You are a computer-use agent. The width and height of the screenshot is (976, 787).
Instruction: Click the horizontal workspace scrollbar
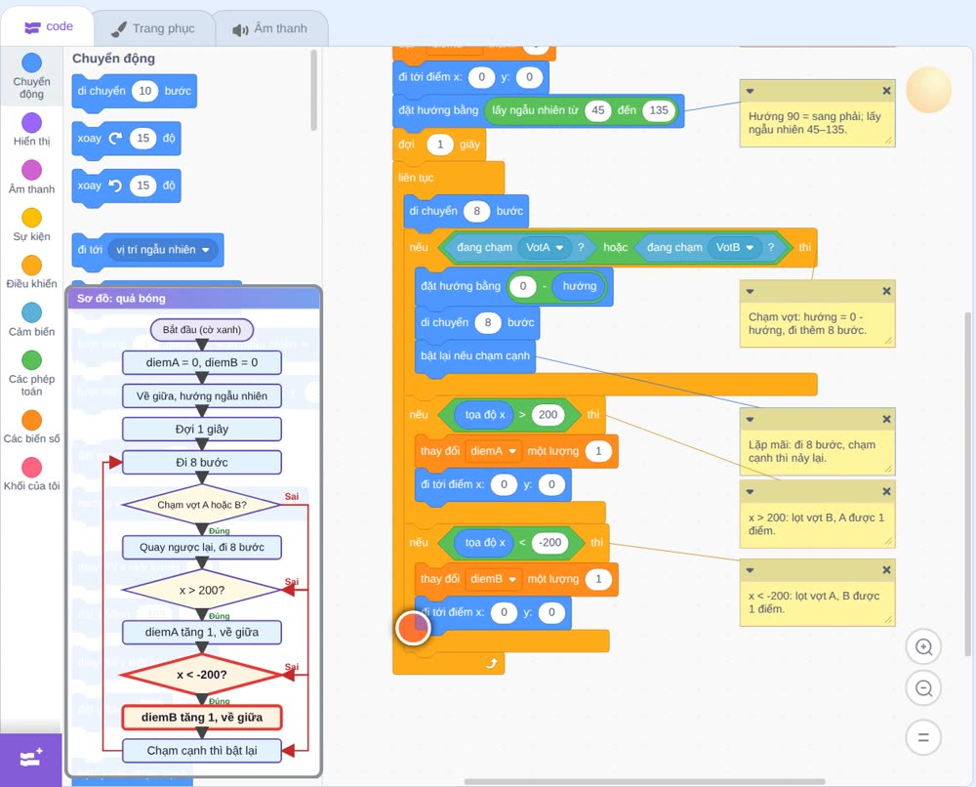644,781
